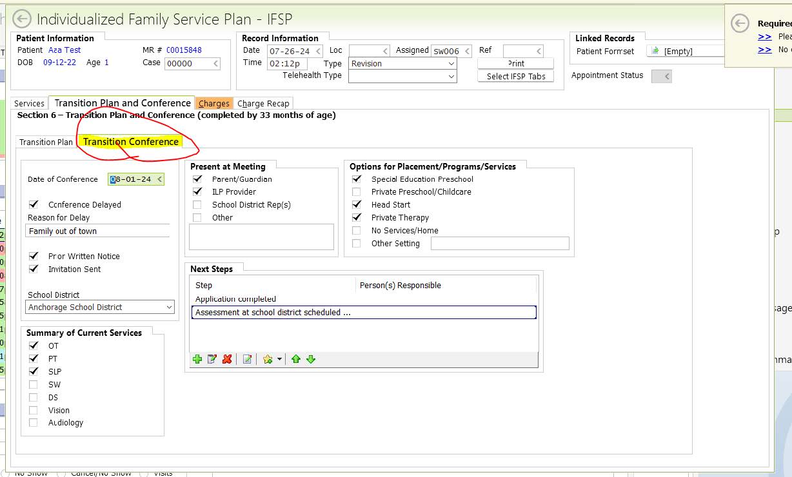Check the School District Rep(s) checkbox
Viewport: 792px width, 477px height.
click(x=197, y=204)
